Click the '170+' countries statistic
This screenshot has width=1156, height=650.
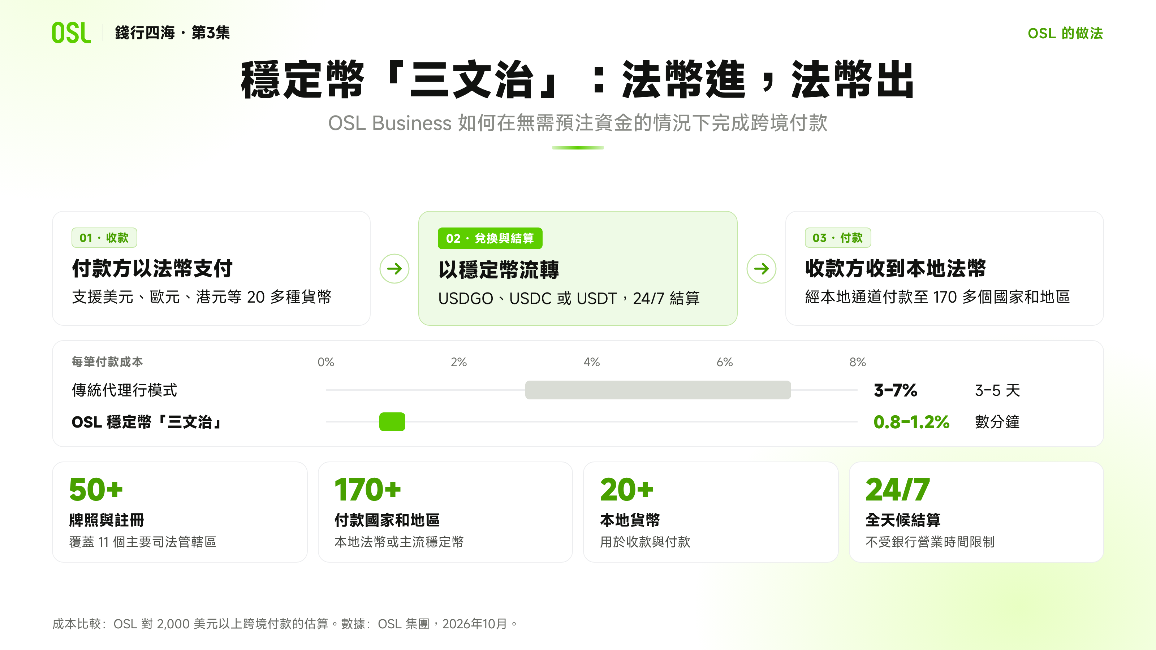367,489
